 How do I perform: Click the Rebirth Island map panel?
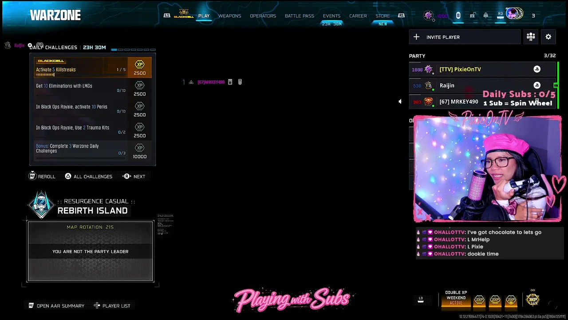(91, 252)
